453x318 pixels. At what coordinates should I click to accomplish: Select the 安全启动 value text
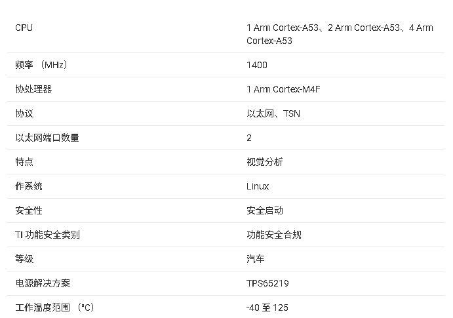click(x=265, y=210)
